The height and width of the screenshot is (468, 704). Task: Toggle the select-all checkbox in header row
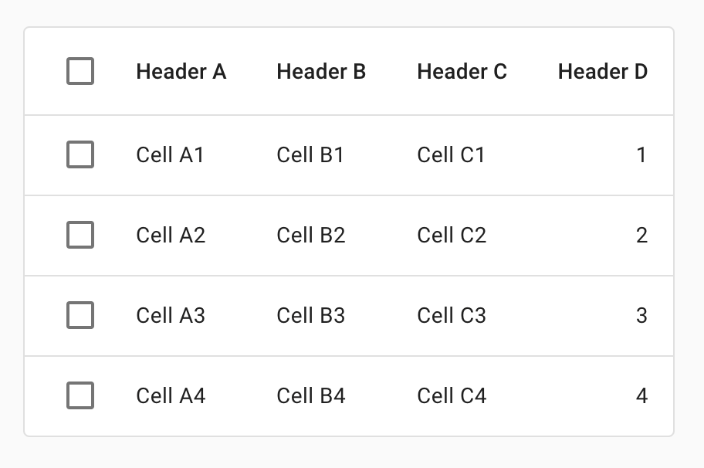coord(80,72)
